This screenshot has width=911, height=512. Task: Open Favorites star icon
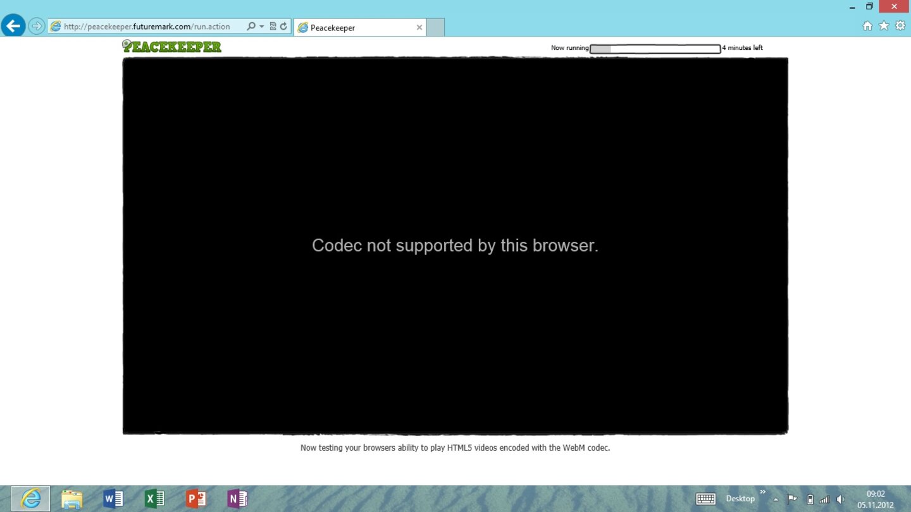click(884, 26)
